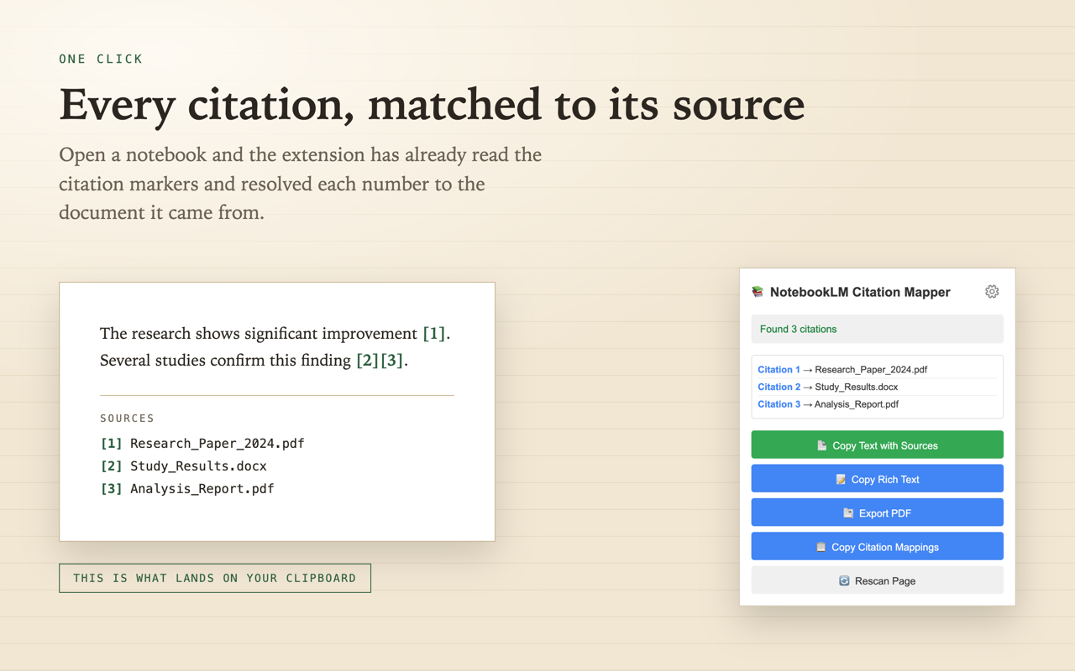Click the ONE CLICK eyebrow label
Viewport: 1075px width, 671px height.
click(101, 59)
